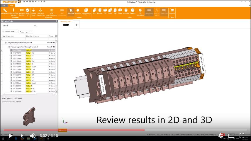Seek on the video progress bar
Screen dimensions: 251x141
[x=125, y=130]
